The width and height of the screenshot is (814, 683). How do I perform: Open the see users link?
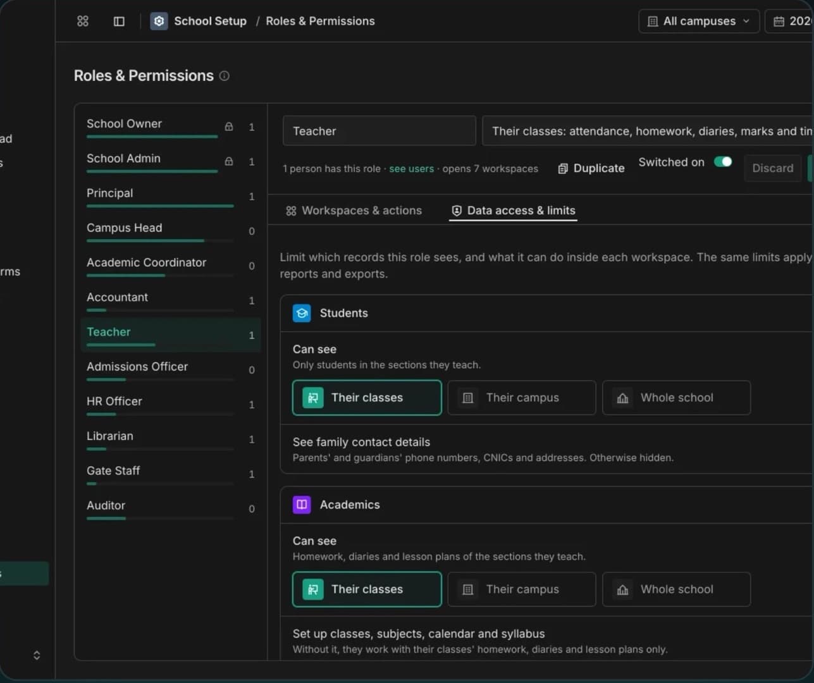pos(411,169)
